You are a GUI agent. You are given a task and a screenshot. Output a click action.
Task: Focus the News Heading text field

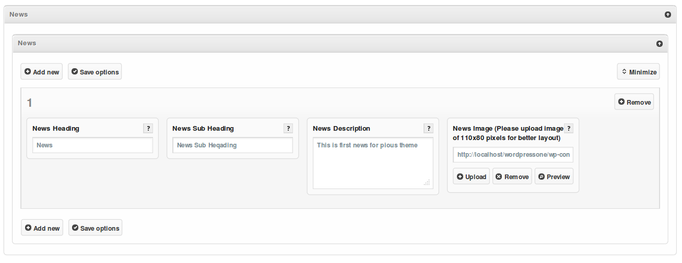pos(92,145)
